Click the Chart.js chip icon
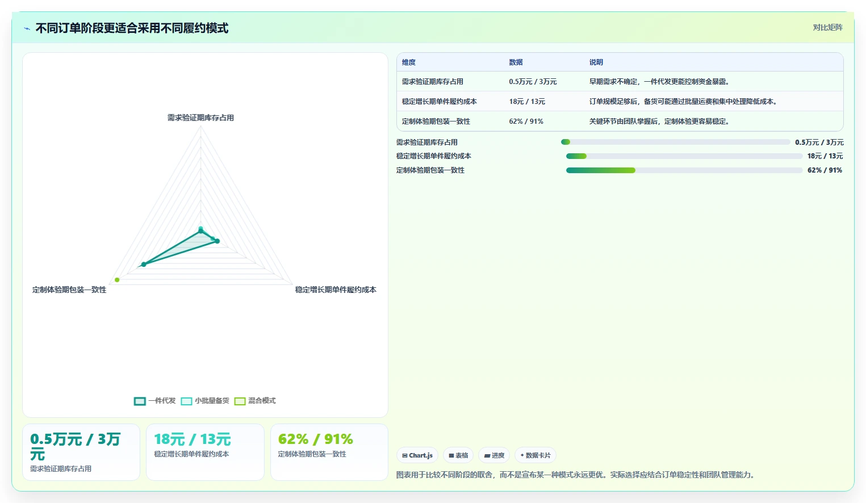866x503 pixels. pyautogui.click(x=405, y=455)
